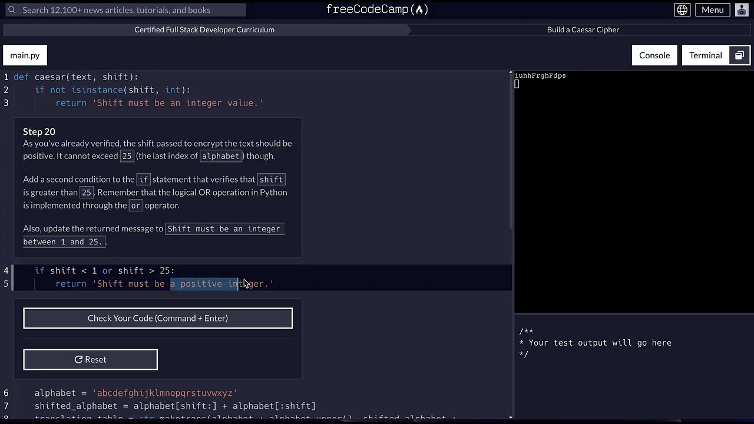Go to Certified Full Stack Developer Curriculum
The image size is (754, 424).
coord(204,29)
